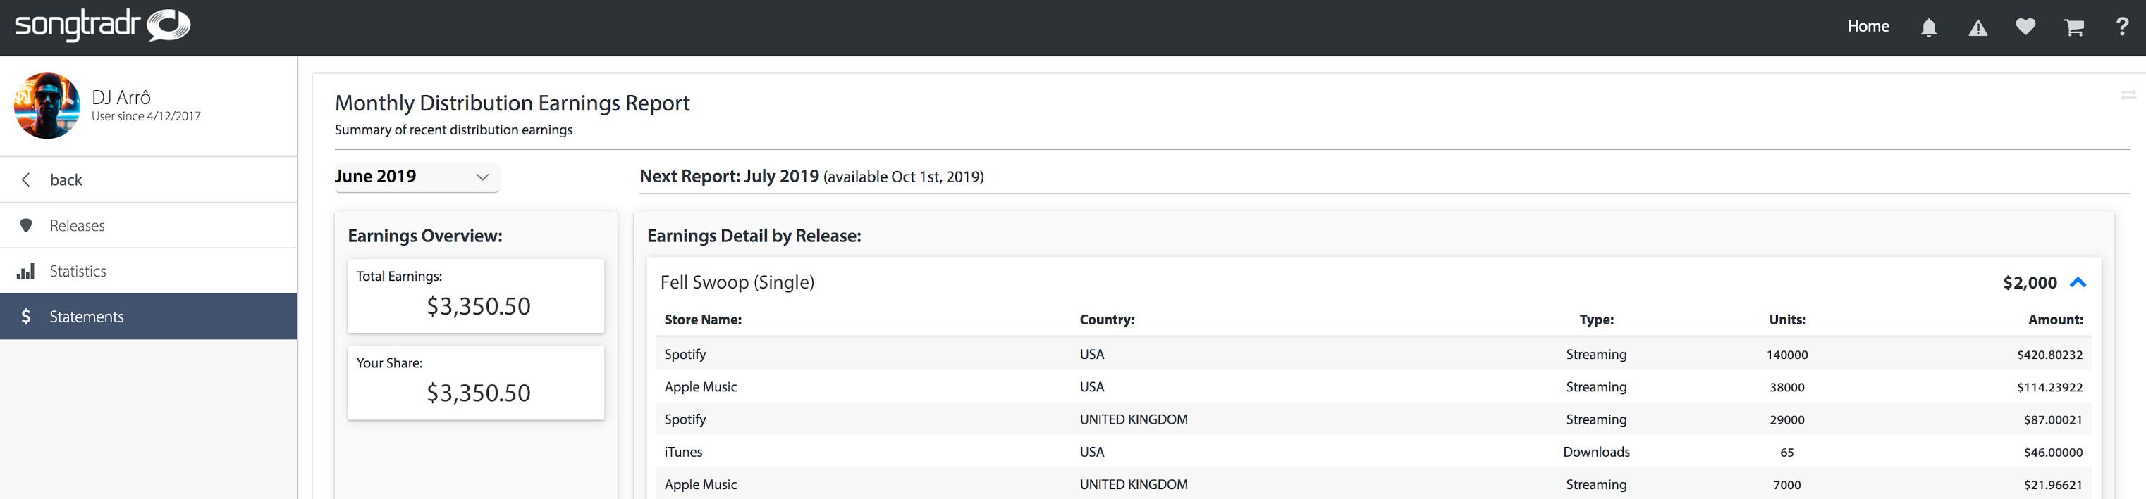Click the Releases tag icon
This screenshot has height=499, width=2146.
point(26,225)
